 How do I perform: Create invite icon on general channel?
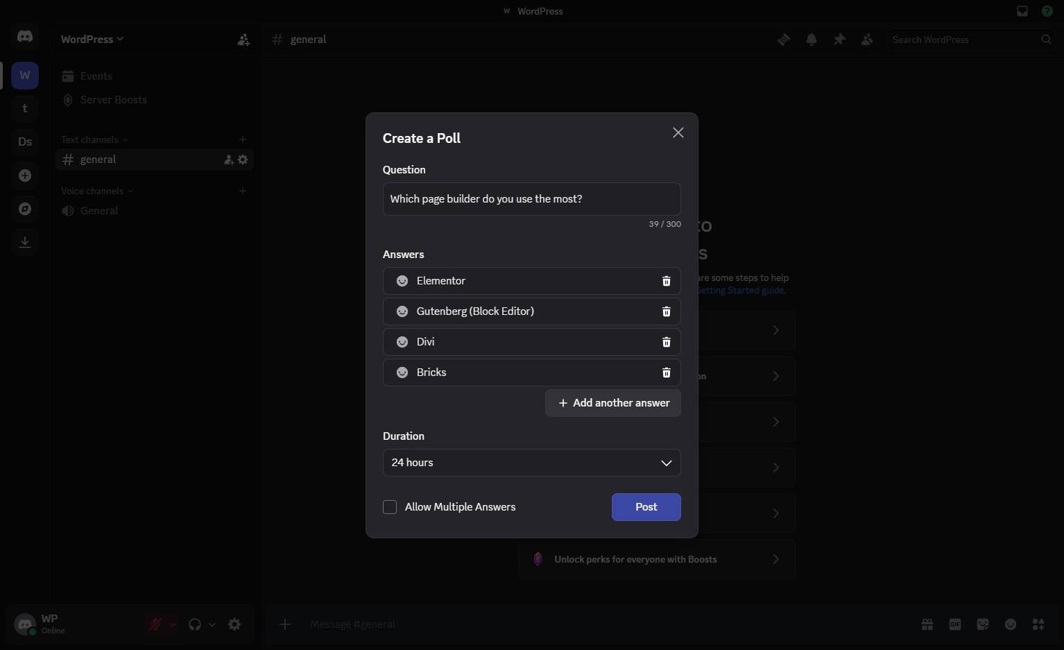point(228,160)
